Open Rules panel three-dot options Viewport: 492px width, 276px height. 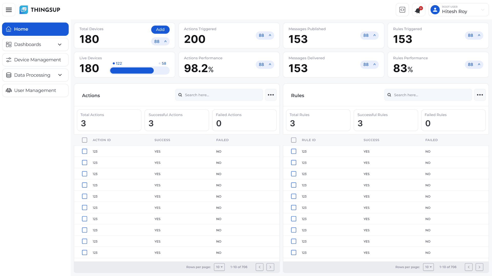click(x=480, y=95)
